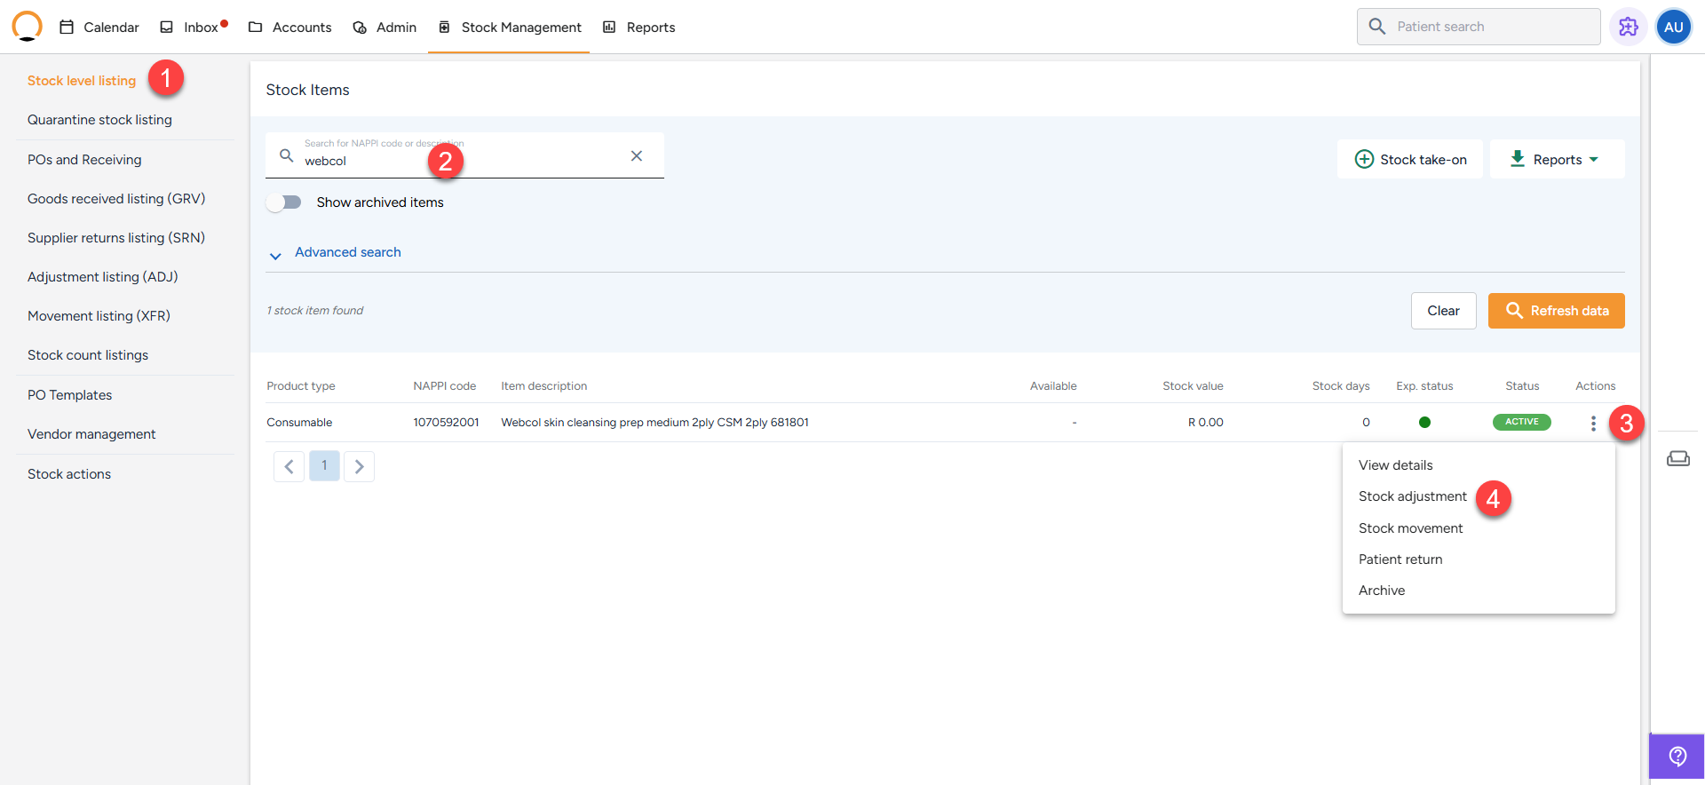The width and height of the screenshot is (1705, 785).
Task: Open Goods received listing (GRV)
Action: tap(116, 199)
